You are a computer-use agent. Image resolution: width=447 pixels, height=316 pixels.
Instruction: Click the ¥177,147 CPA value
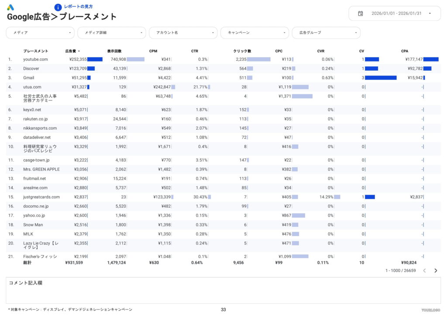point(414,59)
